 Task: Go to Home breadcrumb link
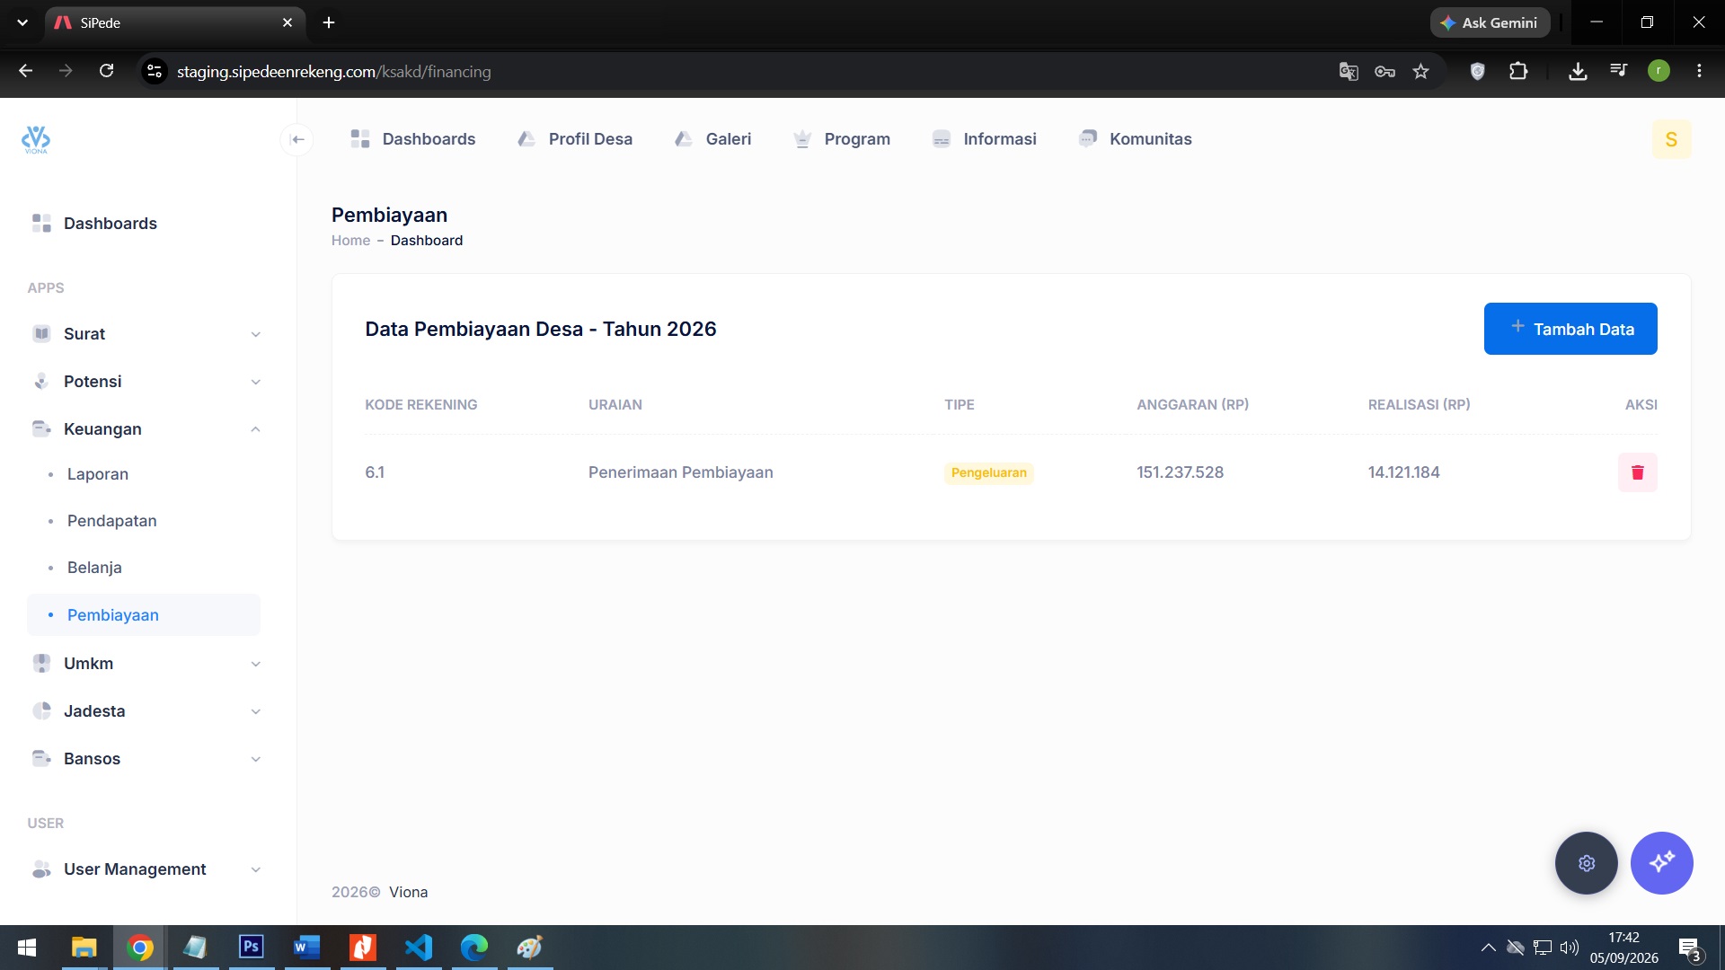coord(350,241)
